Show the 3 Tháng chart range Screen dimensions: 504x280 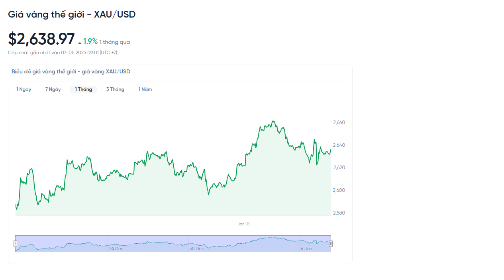115,89
